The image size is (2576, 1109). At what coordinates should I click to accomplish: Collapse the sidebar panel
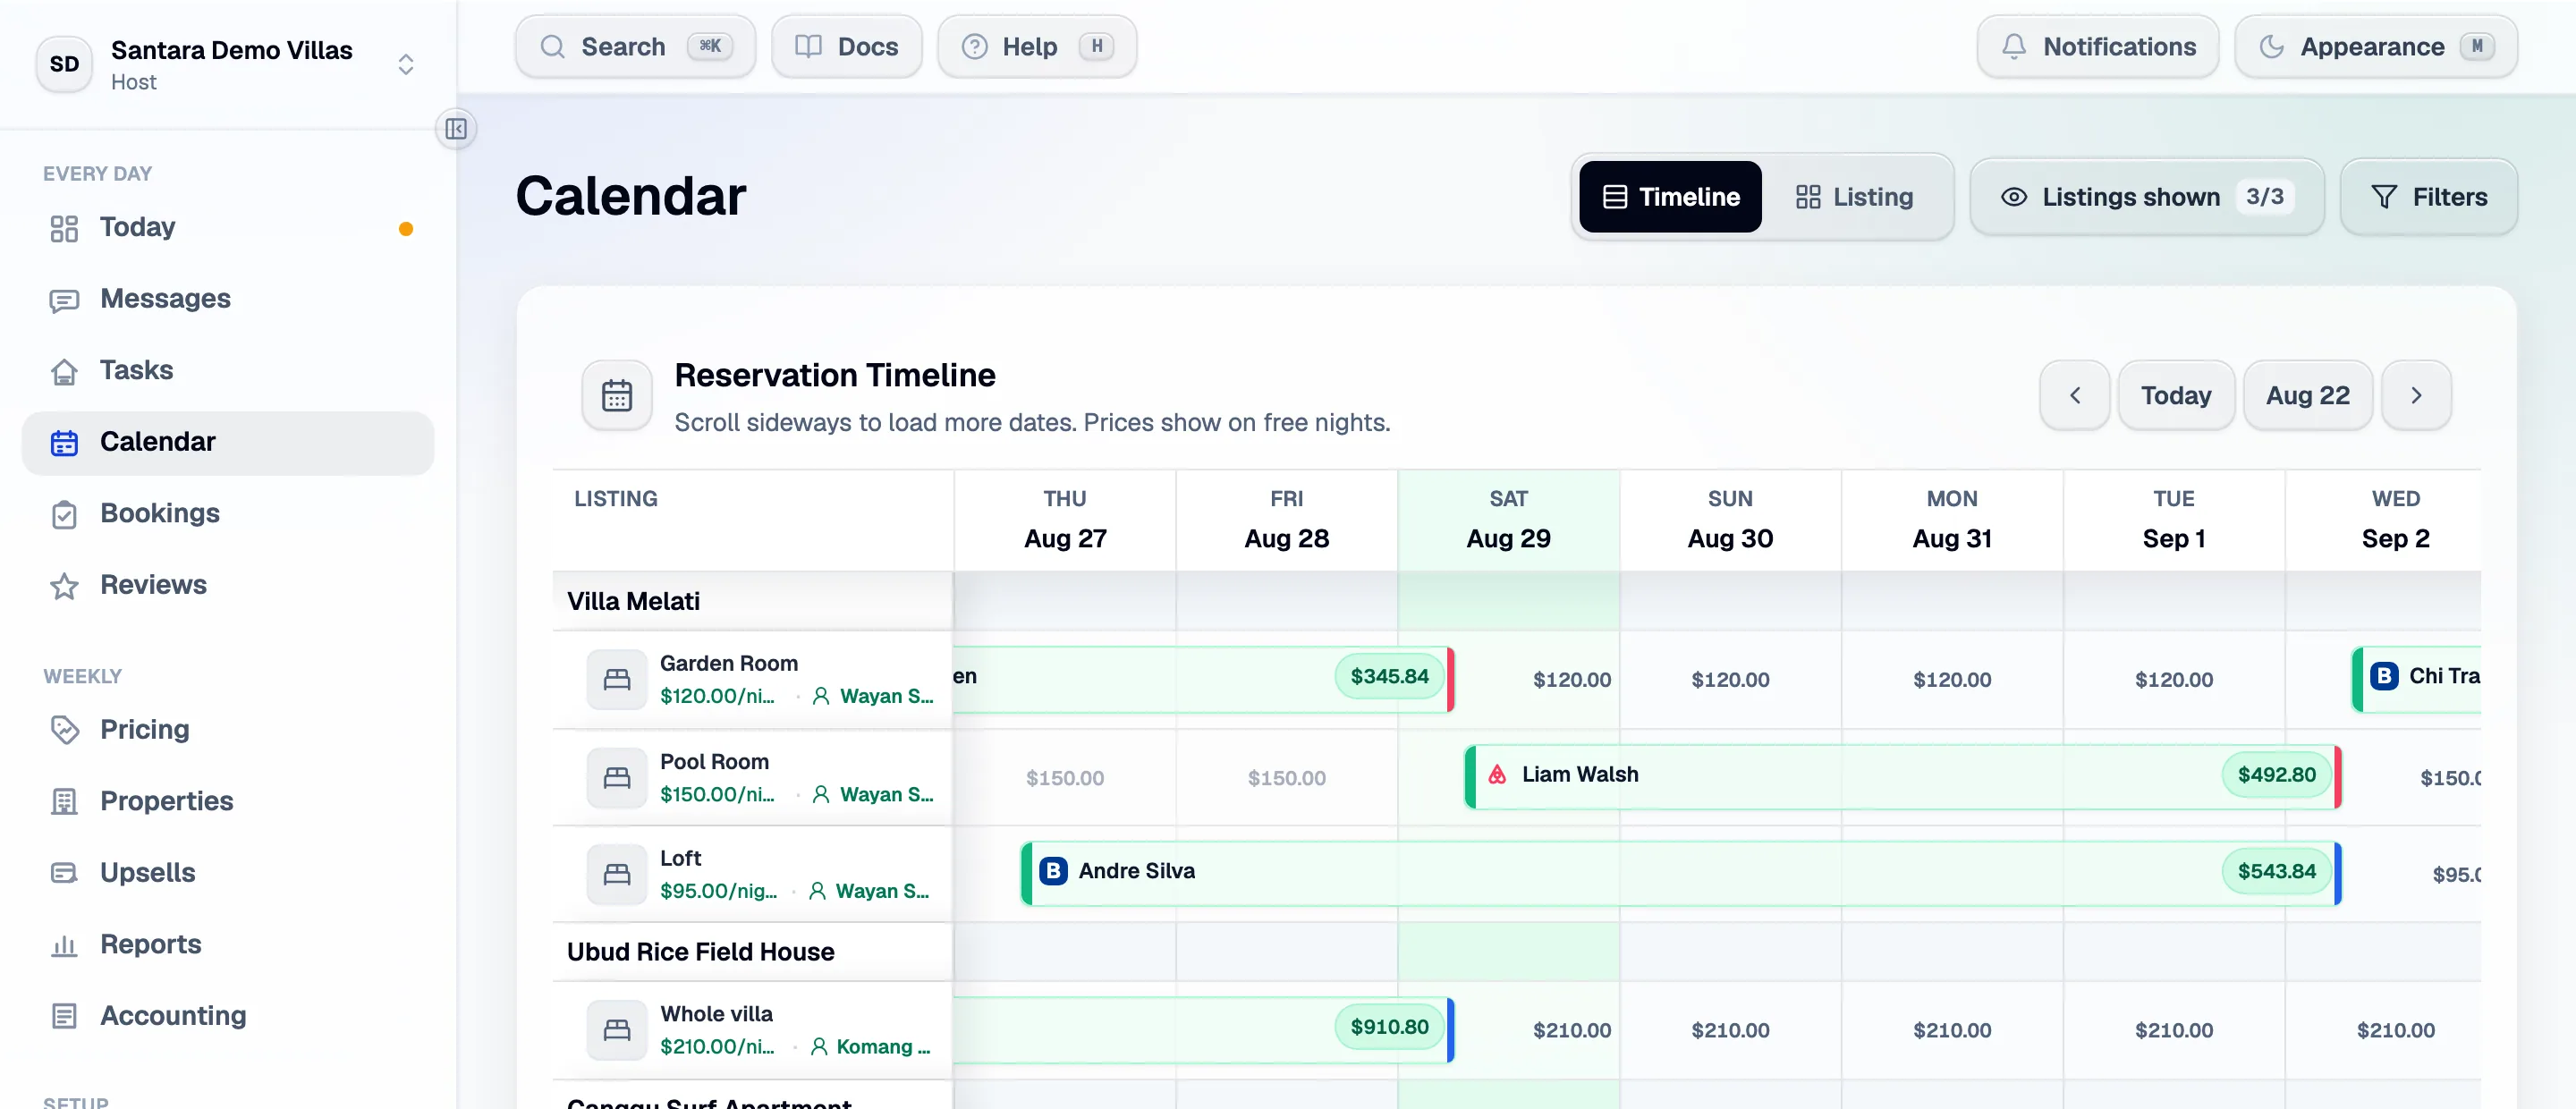point(456,129)
